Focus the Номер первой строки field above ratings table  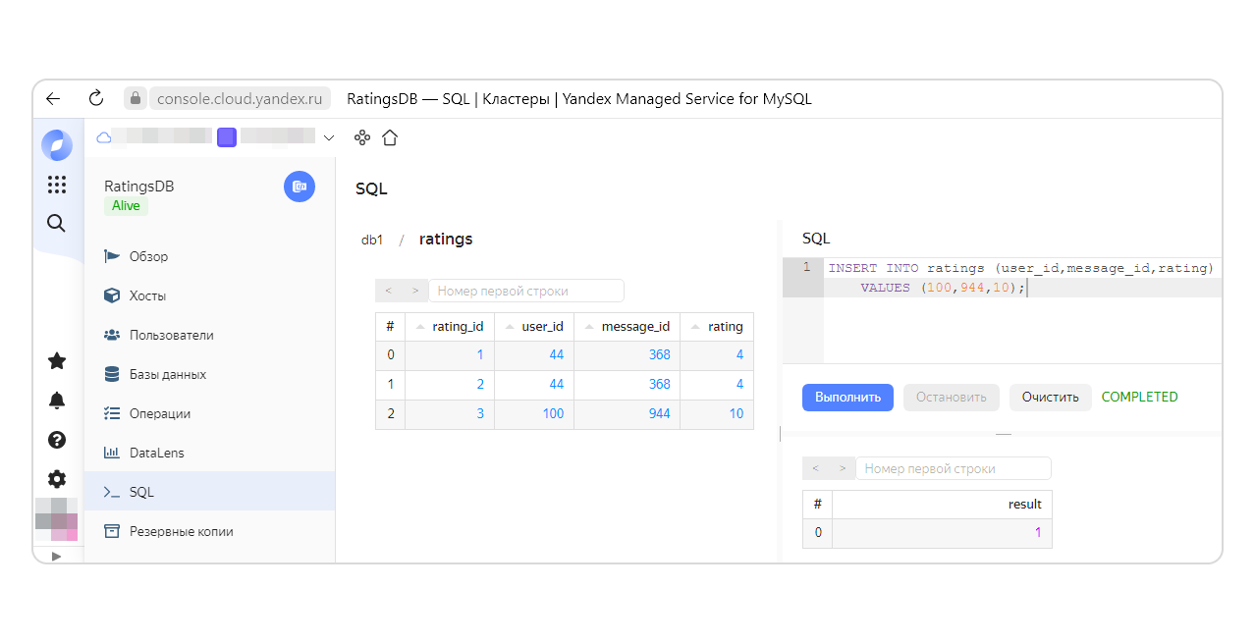pyautogui.click(x=525, y=291)
